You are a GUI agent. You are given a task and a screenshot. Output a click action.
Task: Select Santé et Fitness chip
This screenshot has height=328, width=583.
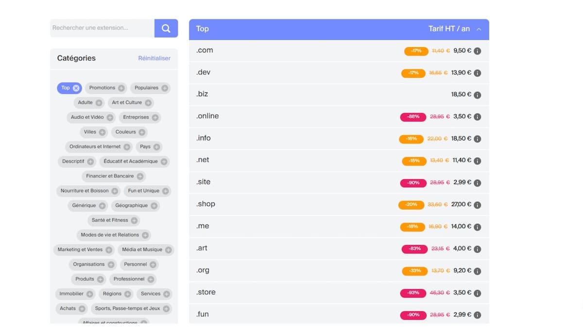[x=114, y=220]
